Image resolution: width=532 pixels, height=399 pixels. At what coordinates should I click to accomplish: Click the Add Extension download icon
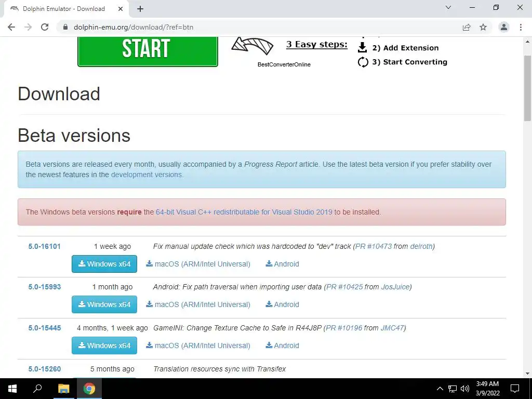pyautogui.click(x=362, y=47)
